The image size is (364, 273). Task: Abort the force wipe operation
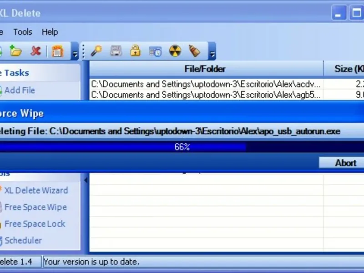coord(341,162)
